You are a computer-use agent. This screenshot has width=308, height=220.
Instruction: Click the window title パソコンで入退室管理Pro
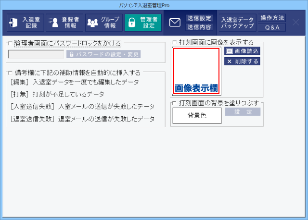(x=144, y=5)
